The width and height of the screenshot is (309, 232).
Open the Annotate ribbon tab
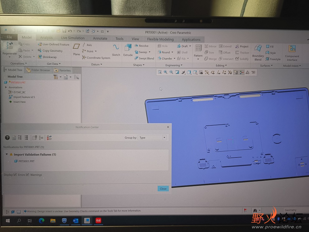pyautogui.click(x=100, y=38)
